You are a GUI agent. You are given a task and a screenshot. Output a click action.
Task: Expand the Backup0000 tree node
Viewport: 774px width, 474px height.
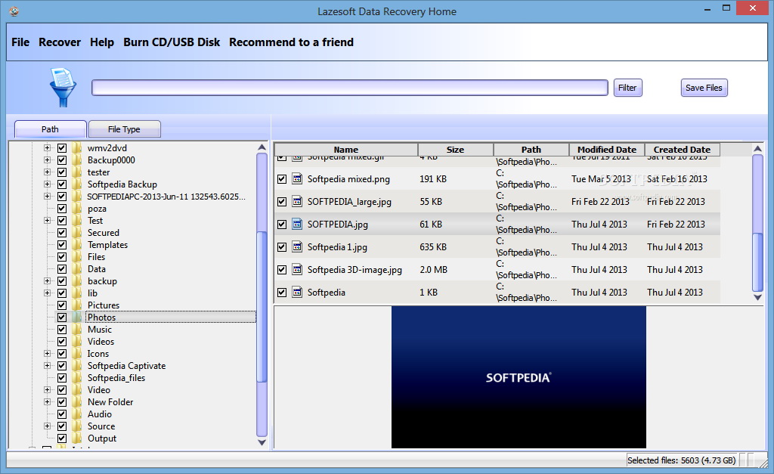(47, 160)
